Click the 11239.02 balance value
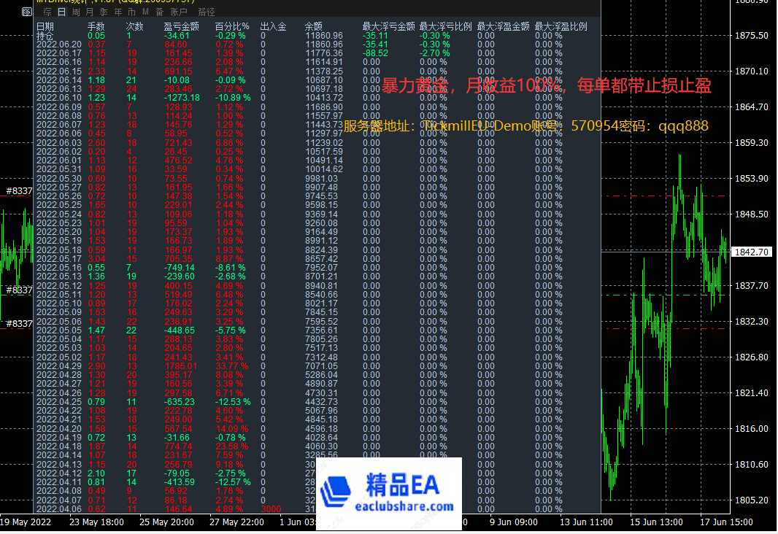Image resolution: width=778 pixels, height=534 pixels. coord(324,143)
